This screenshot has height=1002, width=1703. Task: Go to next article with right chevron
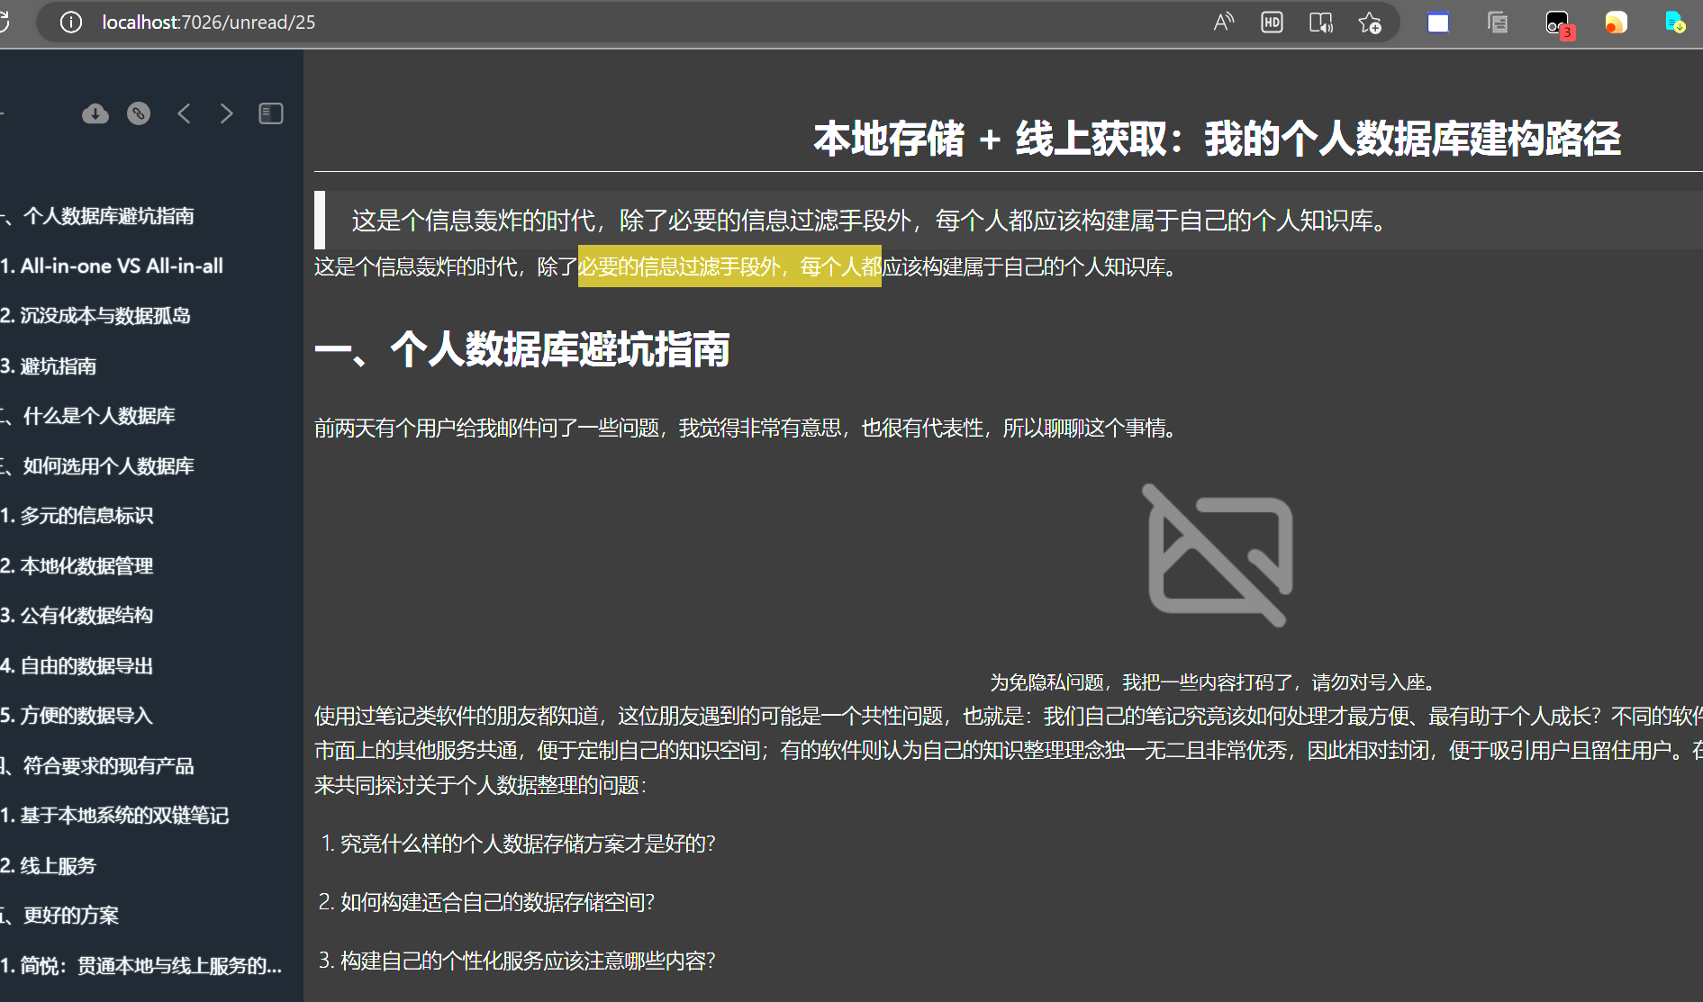226,113
